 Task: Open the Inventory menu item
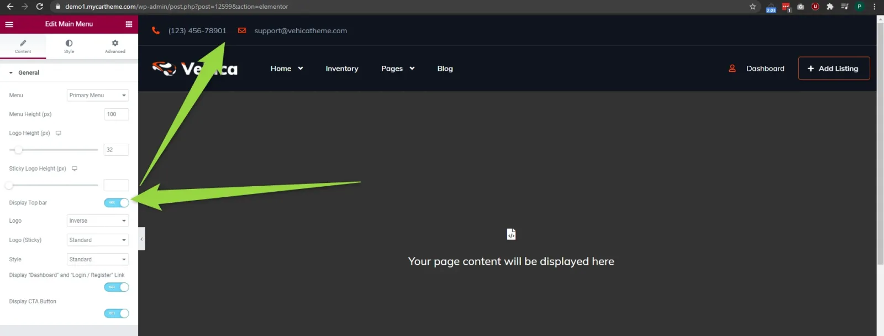tap(342, 69)
